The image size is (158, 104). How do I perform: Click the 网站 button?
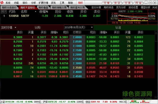(138, 3)
